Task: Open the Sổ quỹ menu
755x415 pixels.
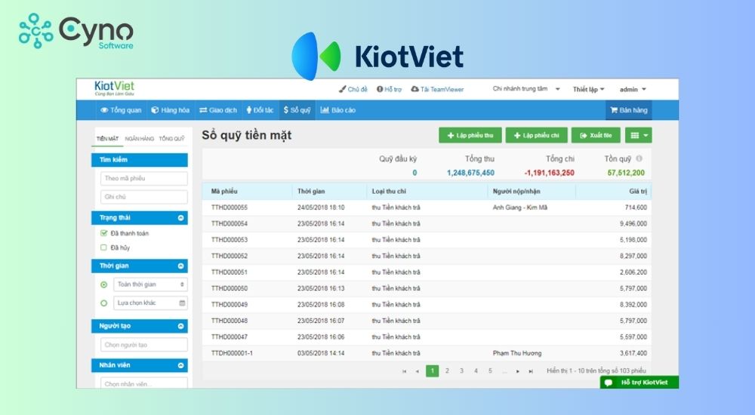Action: [x=297, y=110]
